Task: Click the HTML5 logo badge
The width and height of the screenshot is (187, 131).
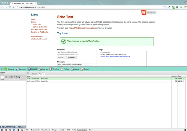Action: pyautogui.click(x=144, y=13)
